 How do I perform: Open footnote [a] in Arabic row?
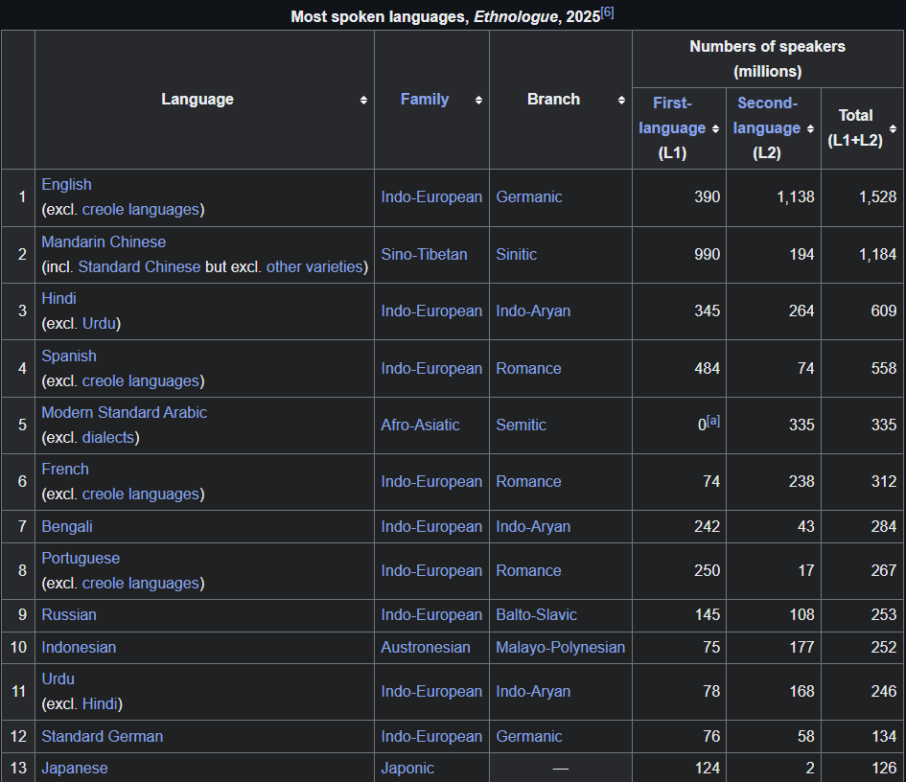pyautogui.click(x=713, y=421)
